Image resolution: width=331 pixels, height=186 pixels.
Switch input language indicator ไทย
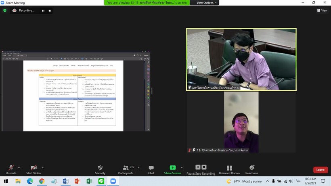pos(298,181)
